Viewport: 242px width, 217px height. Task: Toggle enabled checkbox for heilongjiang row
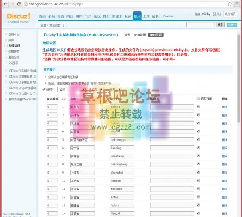click(x=198, y=164)
